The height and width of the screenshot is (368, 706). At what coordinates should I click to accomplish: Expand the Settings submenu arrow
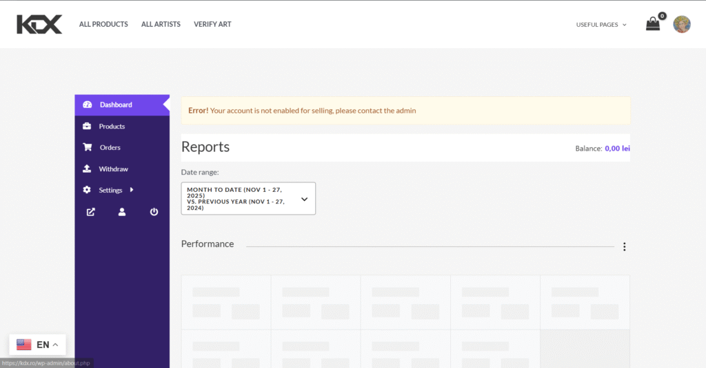pyautogui.click(x=132, y=190)
